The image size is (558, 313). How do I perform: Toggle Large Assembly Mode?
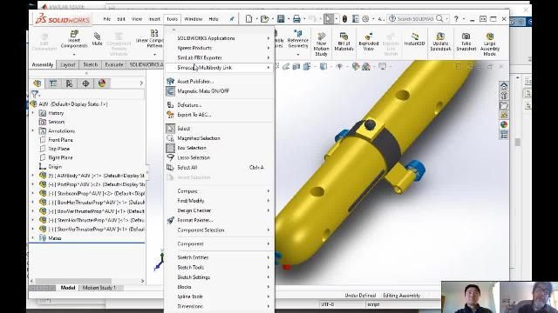pos(490,44)
